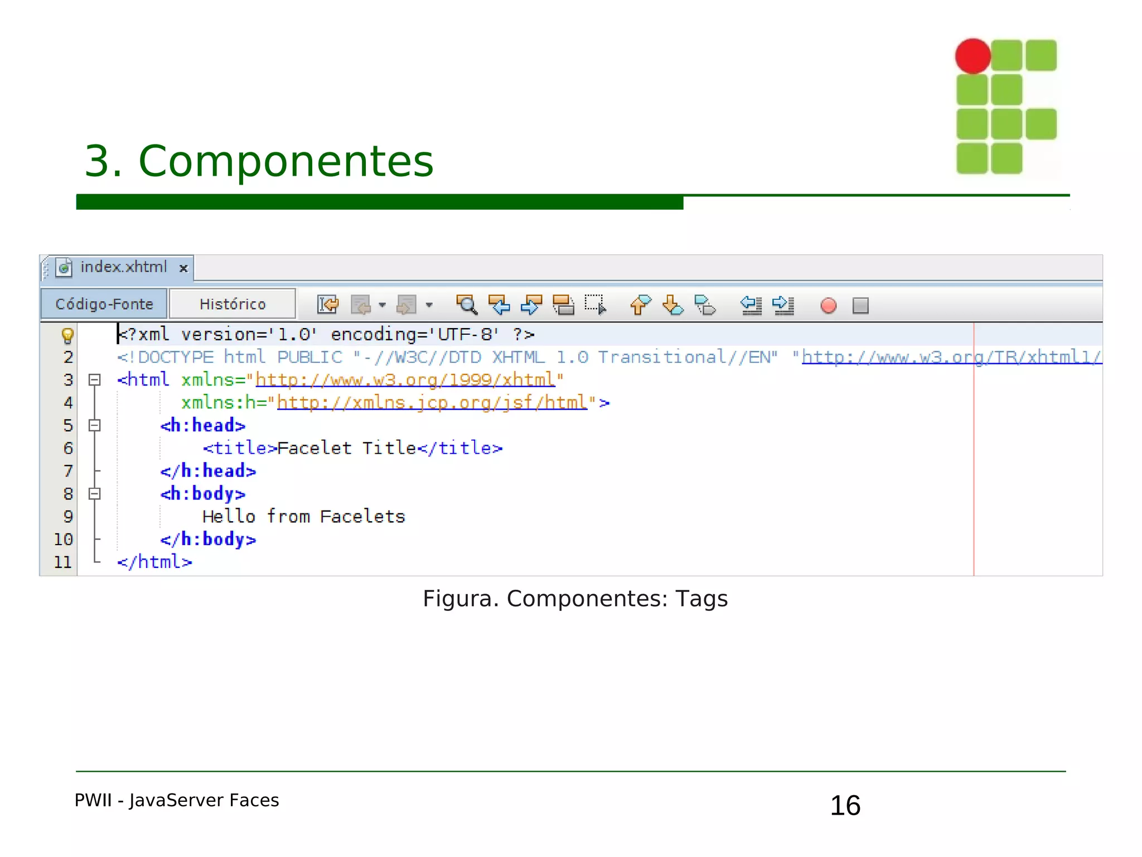This screenshot has height=857, width=1142.
Task: Click the Find Selection magnifier icon
Action: pos(467,305)
